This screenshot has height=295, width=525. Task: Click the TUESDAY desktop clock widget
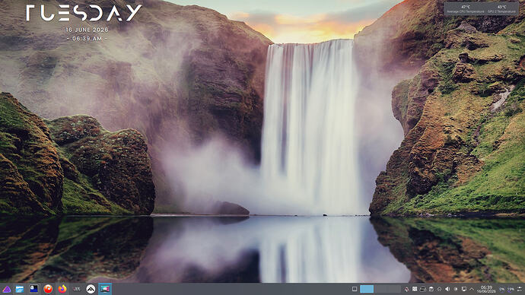[84, 13]
